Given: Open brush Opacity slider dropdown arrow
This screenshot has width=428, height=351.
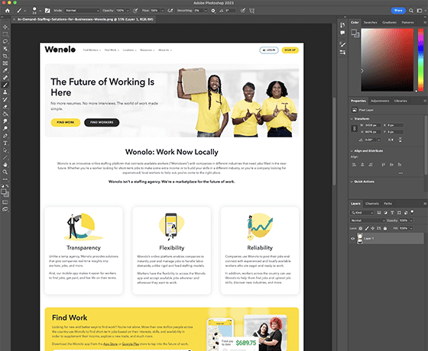Looking at the screenshot, I should tap(128, 11).
